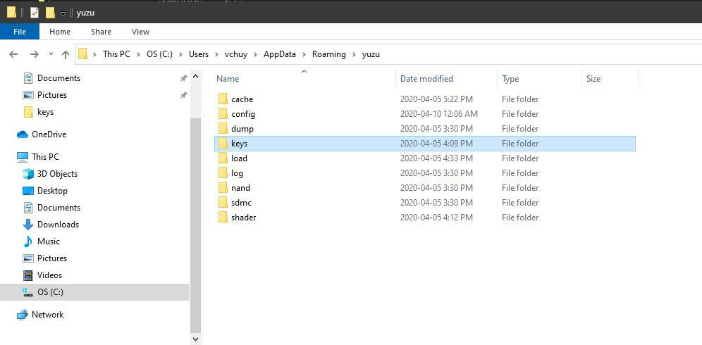Click 'yuzu' in address breadcrumb

(371, 54)
